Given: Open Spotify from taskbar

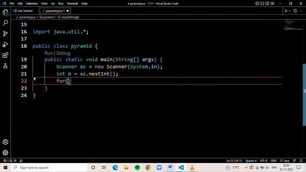Looking at the screenshot, I should coord(137,168).
